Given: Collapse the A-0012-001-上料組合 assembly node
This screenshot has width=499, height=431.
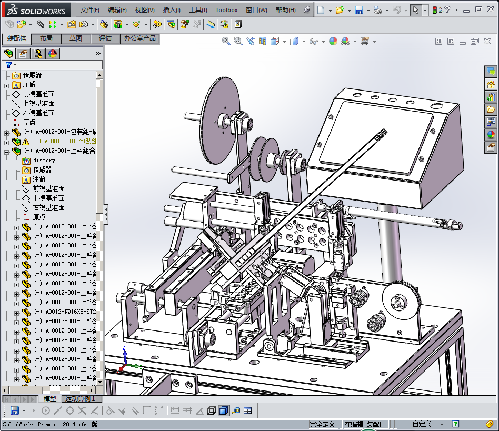Looking at the screenshot, I should coord(6,151).
